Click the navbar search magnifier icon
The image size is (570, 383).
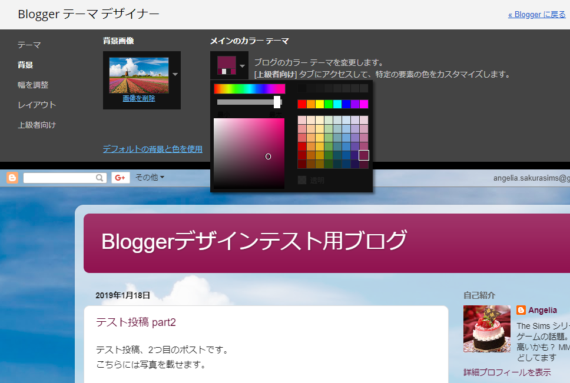tap(100, 178)
